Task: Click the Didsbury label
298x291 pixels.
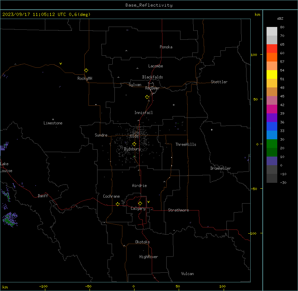Action: tap(132, 149)
